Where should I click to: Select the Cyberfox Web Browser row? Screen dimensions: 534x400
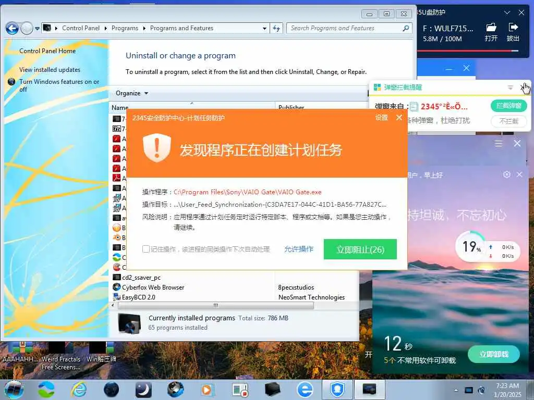[153, 287]
